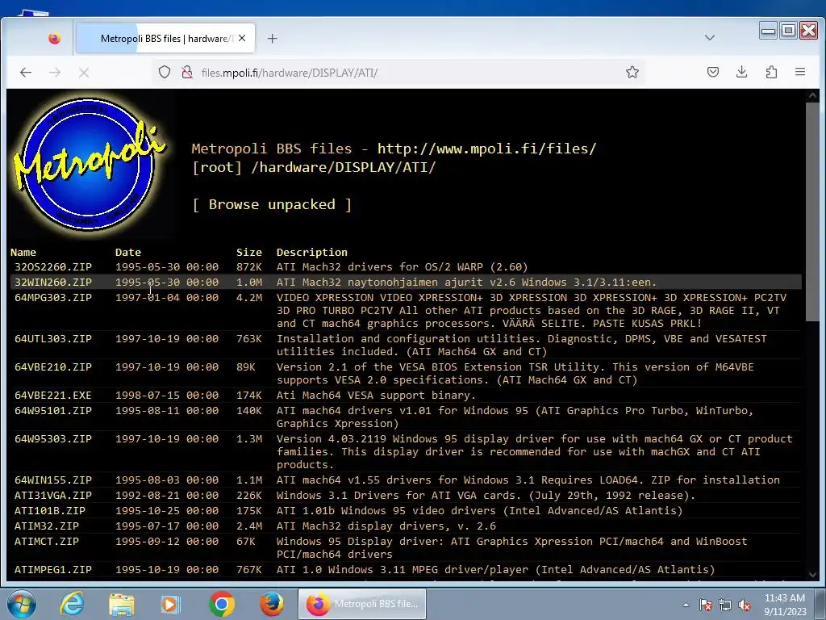Click the page's vertical scrollbar thumb

[x=812, y=211]
